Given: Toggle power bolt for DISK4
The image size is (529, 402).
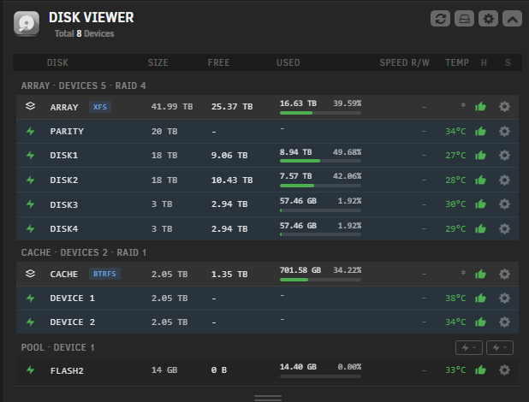Looking at the screenshot, I should click(x=30, y=228).
